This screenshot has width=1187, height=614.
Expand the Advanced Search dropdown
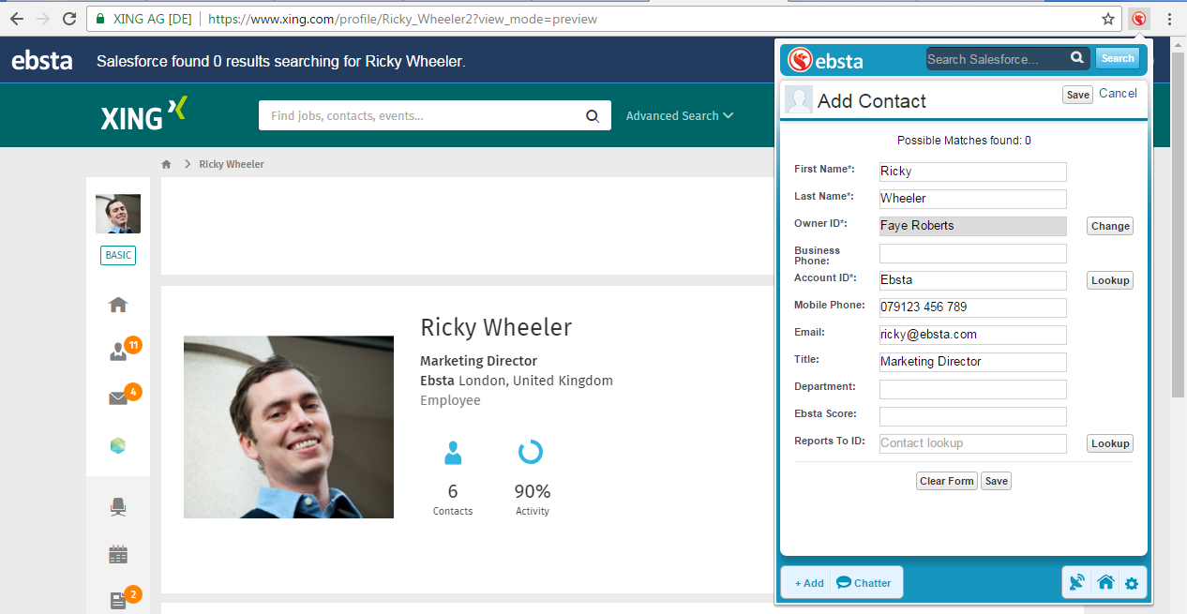point(680,116)
